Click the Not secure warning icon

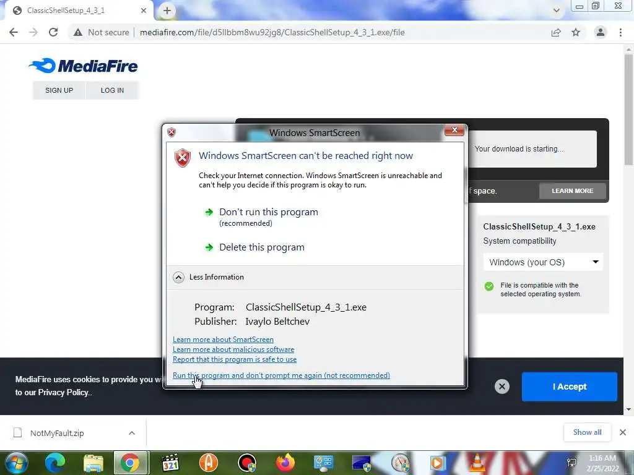78,32
